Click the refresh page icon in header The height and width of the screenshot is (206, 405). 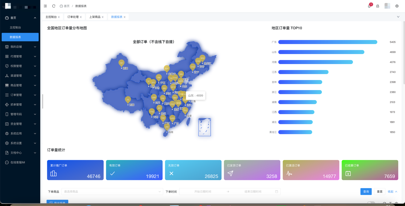tap(54, 6)
